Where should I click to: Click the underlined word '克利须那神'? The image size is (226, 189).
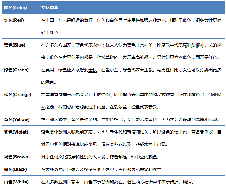(x=193, y=45)
